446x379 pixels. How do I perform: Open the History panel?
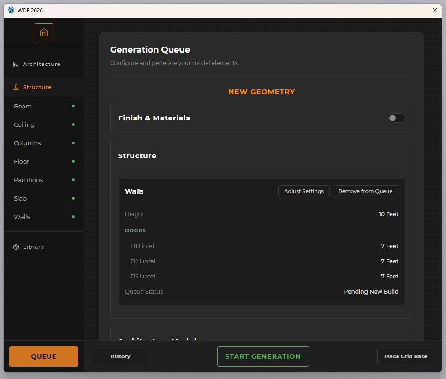120,356
